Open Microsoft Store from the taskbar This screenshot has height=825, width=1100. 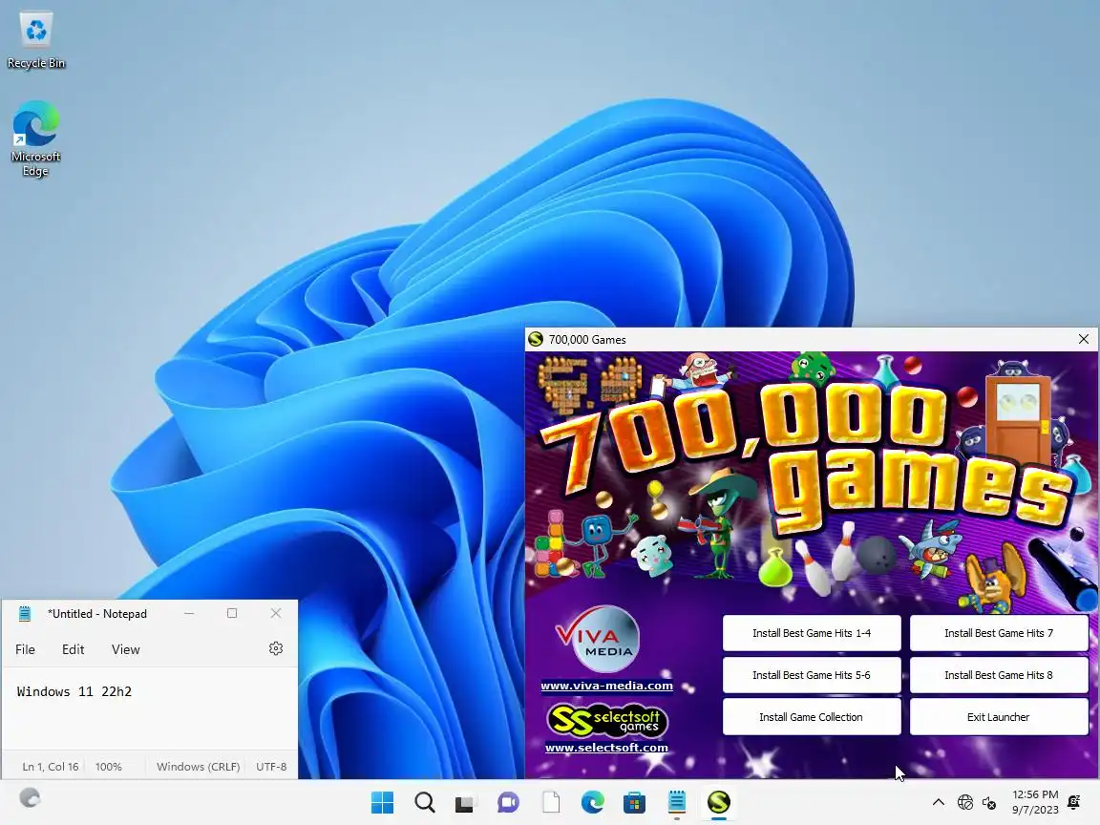pos(634,802)
